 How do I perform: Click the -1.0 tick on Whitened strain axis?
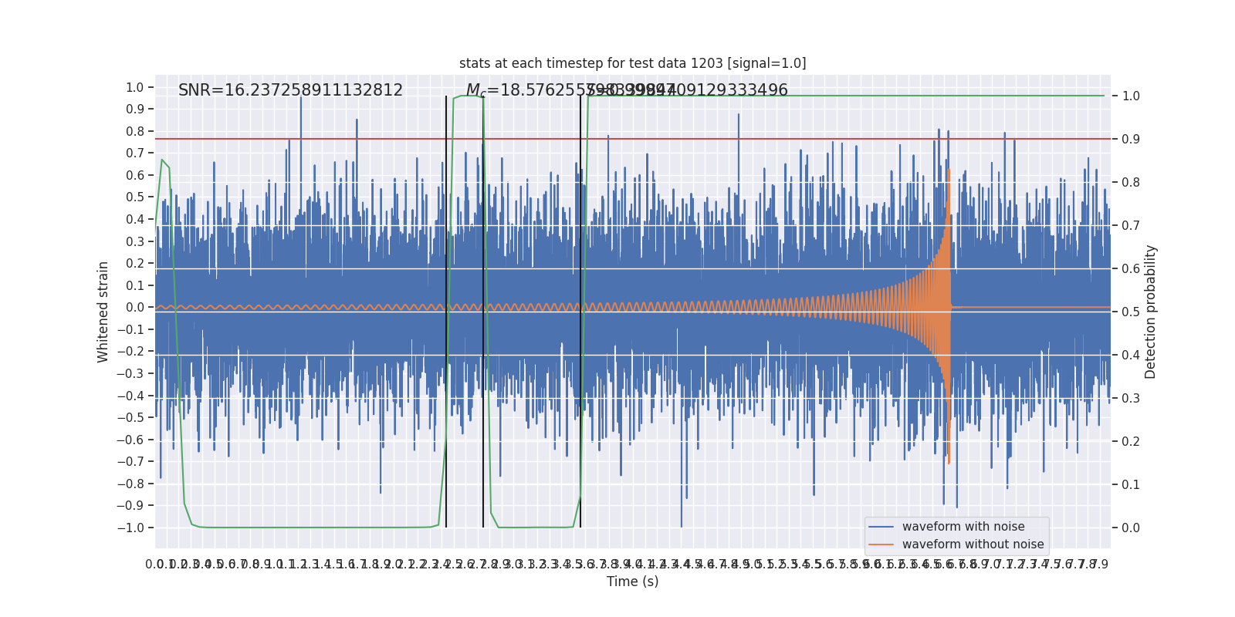[130, 528]
